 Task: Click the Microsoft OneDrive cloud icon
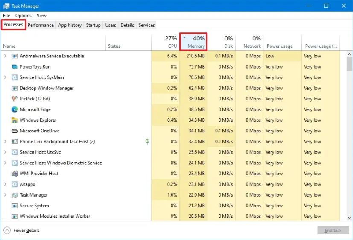pos(15,131)
